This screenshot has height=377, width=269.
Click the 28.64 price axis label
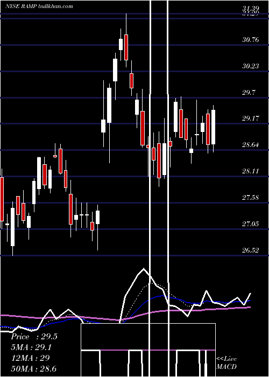tap(251, 145)
